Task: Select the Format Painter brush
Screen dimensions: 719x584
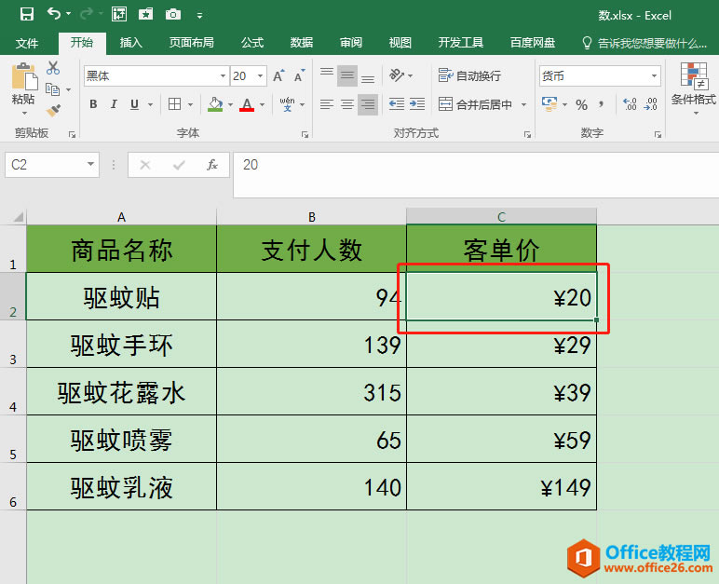Action: click(x=53, y=110)
